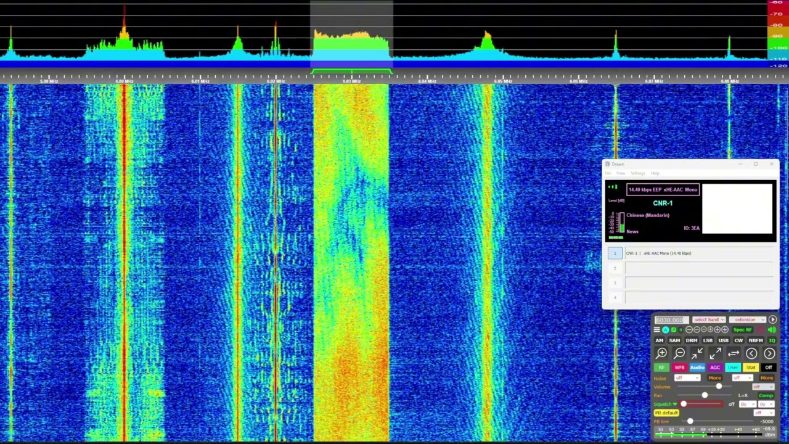Switch to the purple AGC tab
789x444 pixels.
coord(715,368)
